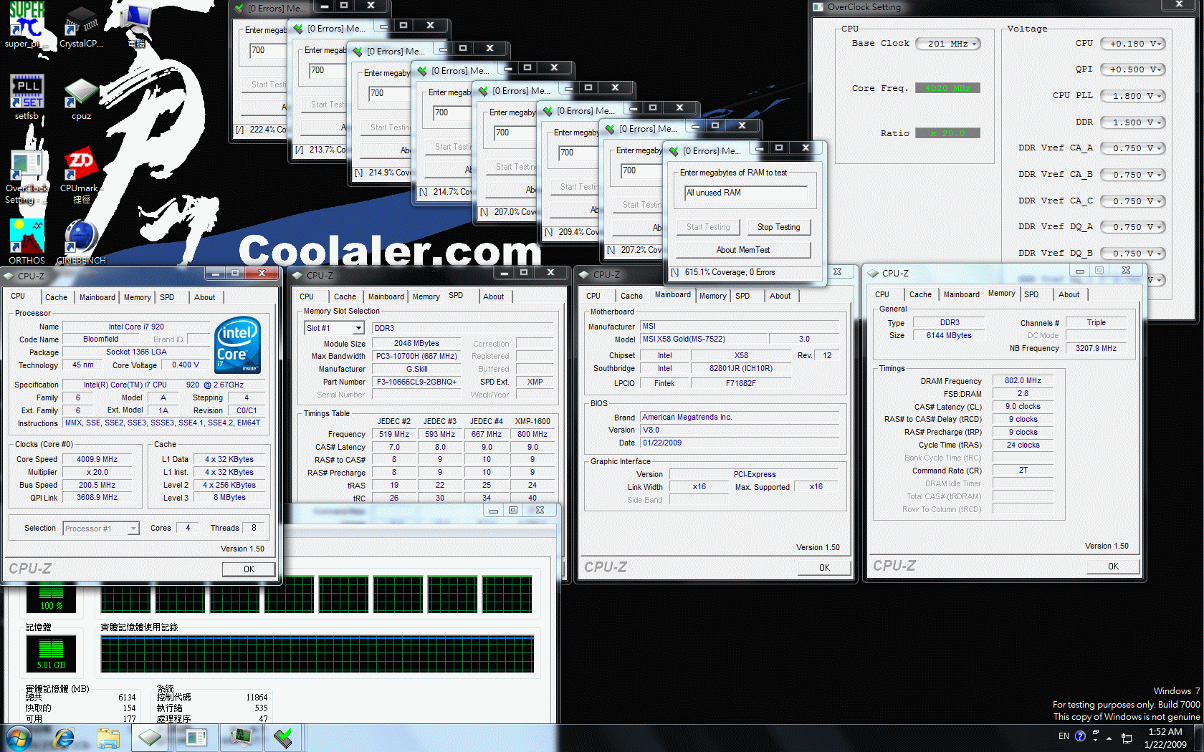Open Memory tab in the CPU-Z SPD window
The image size is (1204, 752).
coord(426,297)
